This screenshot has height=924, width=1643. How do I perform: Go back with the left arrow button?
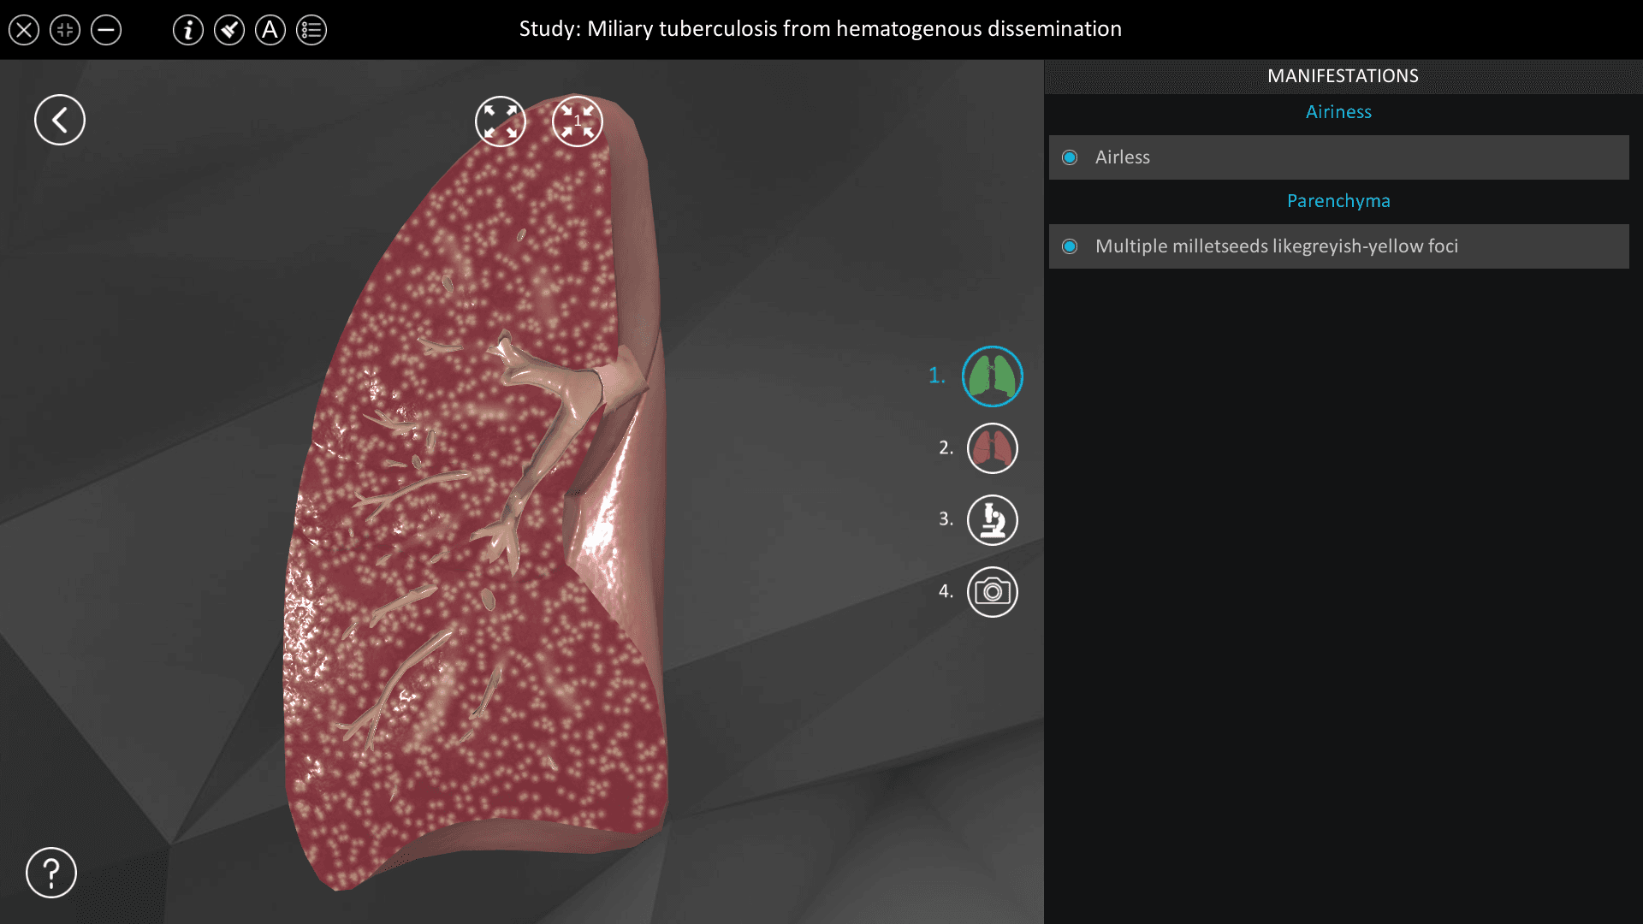pos(60,120)
